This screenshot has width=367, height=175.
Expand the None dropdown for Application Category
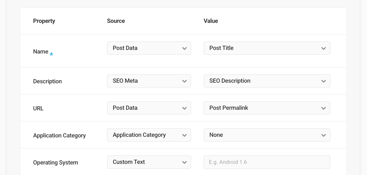[267, 135]
